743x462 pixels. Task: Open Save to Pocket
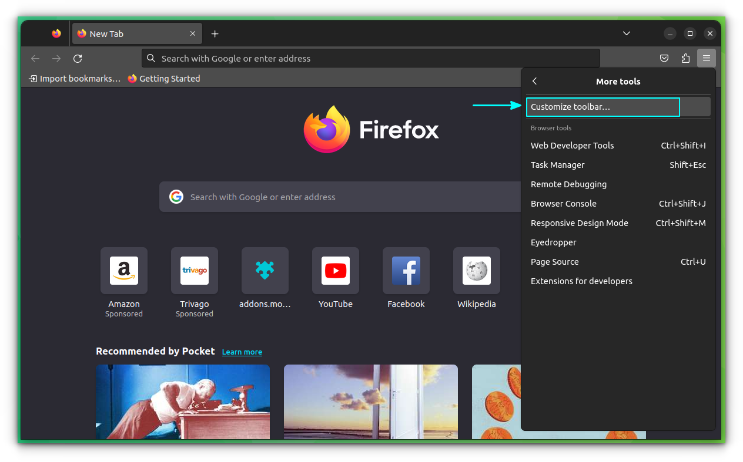664,58
